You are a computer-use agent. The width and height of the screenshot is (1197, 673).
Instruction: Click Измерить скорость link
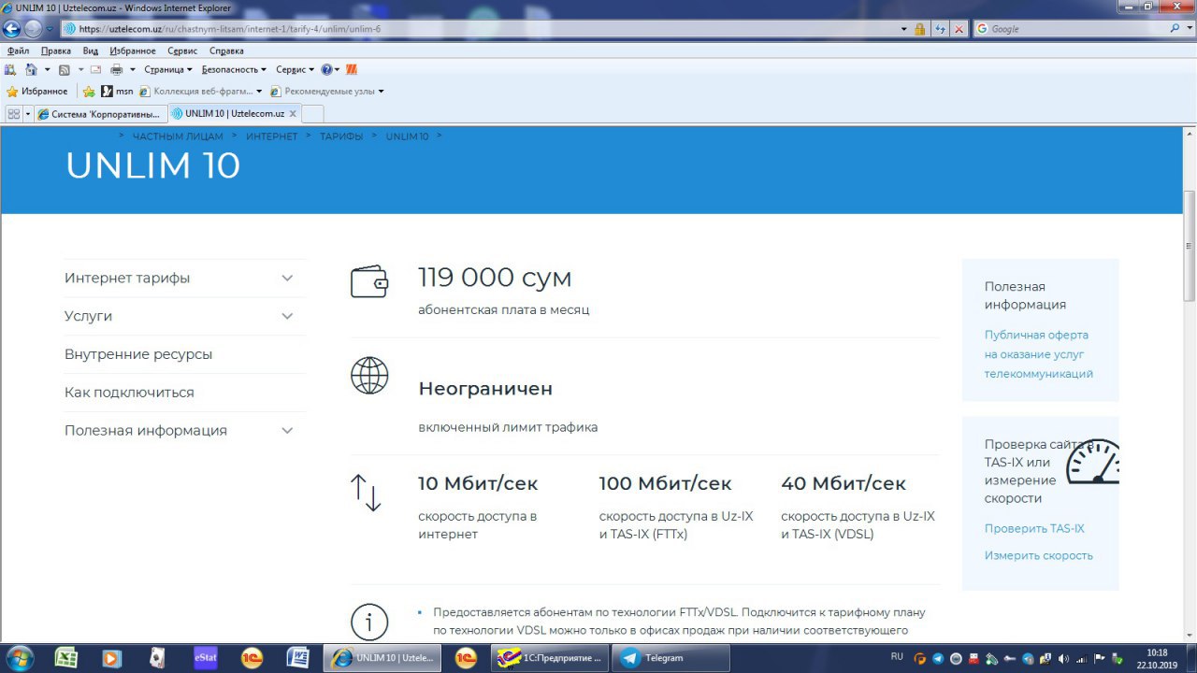(1038, 556)
